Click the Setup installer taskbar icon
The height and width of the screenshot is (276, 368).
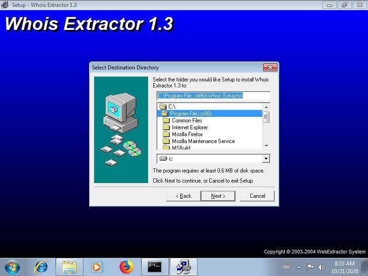[183, 267]
